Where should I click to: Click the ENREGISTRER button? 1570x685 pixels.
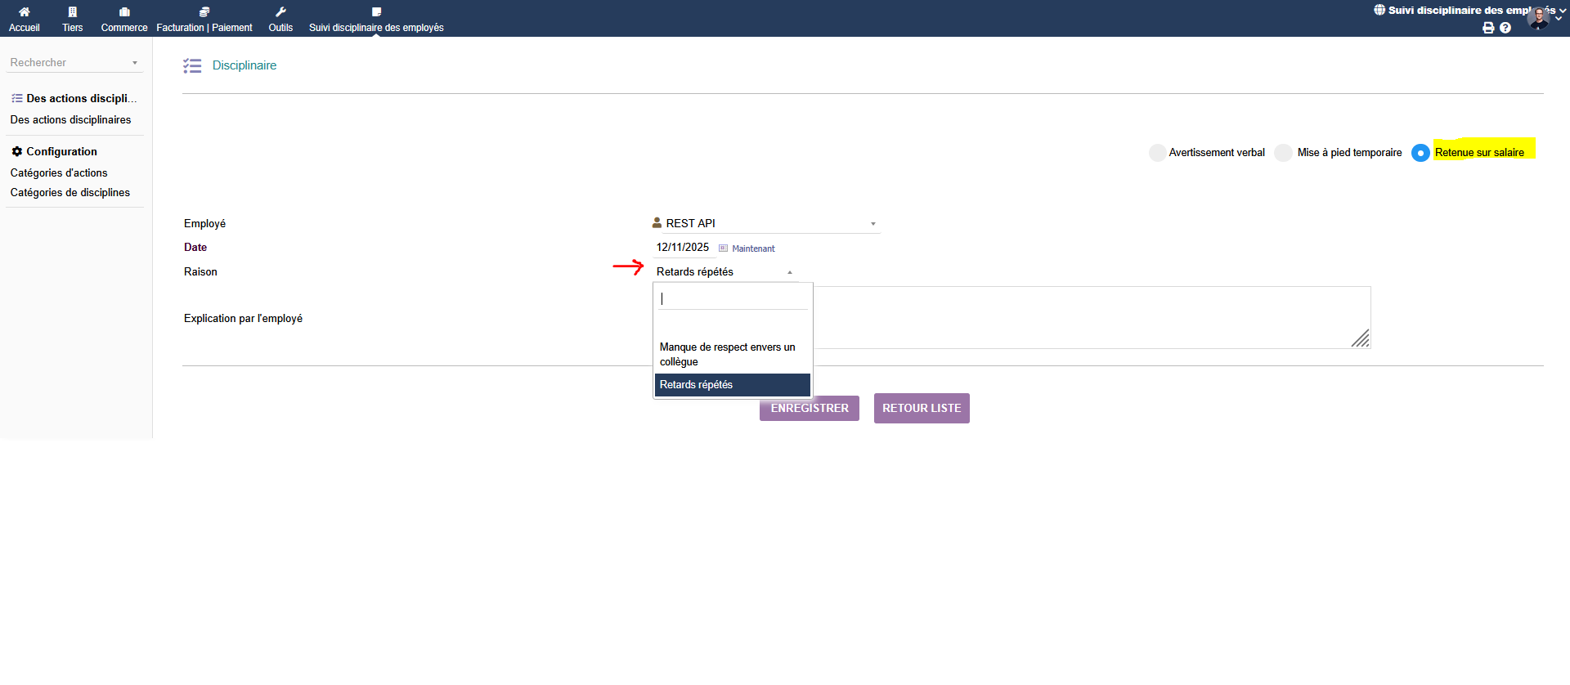810,409
